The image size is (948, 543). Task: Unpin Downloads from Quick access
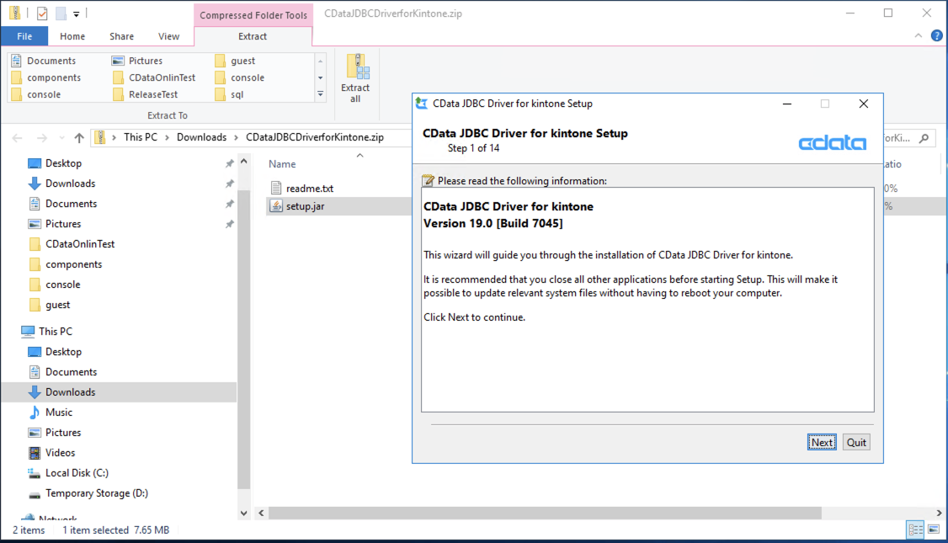pyautogui.click(x=230, y=184)
